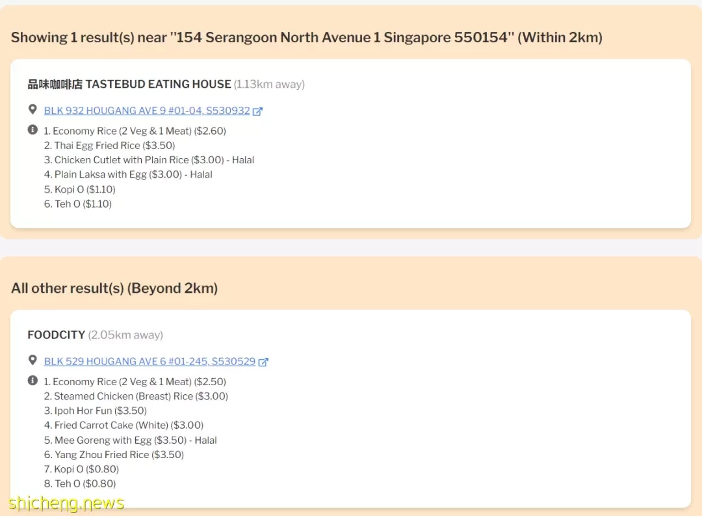Image resolution: width=702 pixels, height=516 pixels.
Task: Open the BLK 529 Hougang Ave 6 address link
Action: [x=149, y=361]
